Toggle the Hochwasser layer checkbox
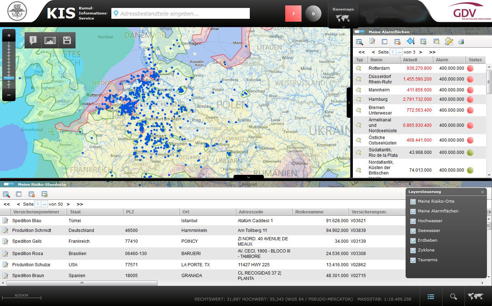This screenshot has height=306, width=492. (413, 221)
